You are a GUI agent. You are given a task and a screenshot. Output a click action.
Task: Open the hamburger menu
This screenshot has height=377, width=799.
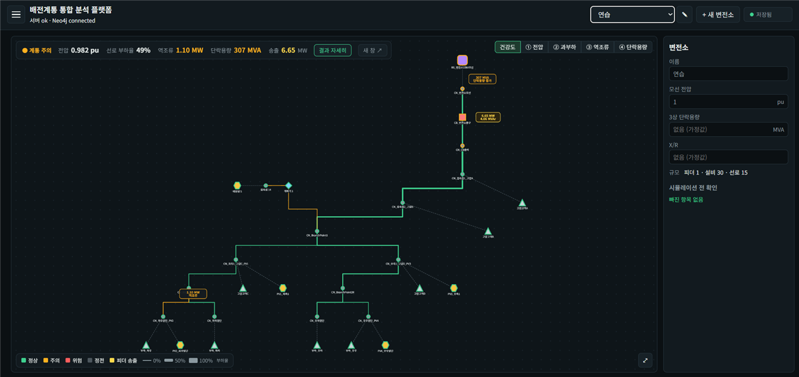(x=16, y=14)
